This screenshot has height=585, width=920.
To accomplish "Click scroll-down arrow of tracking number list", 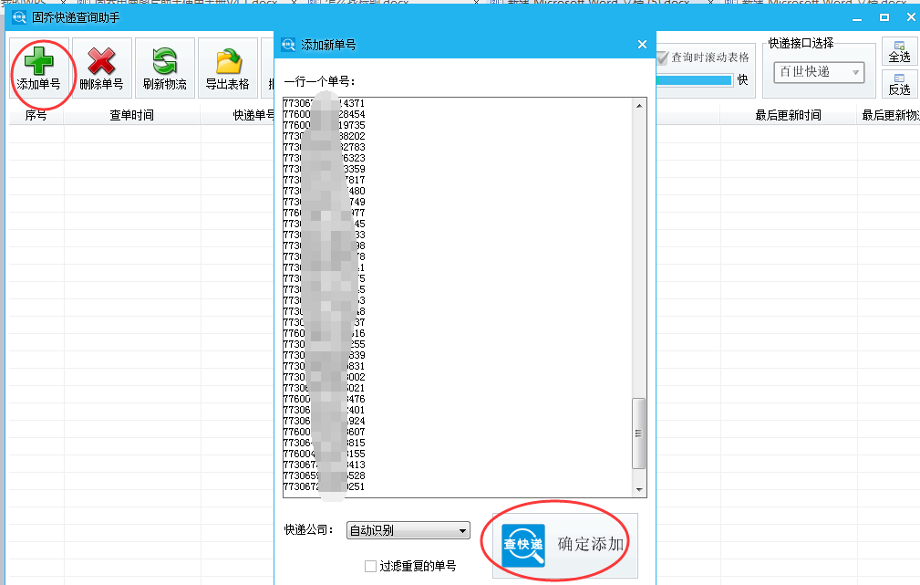I will click(639, 490).
